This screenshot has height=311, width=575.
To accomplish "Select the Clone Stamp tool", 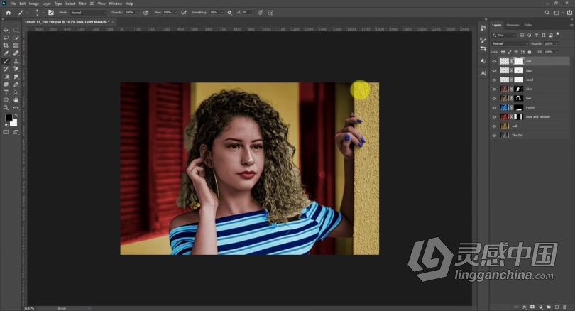I will pyautogui.click(x=16, y=61).
